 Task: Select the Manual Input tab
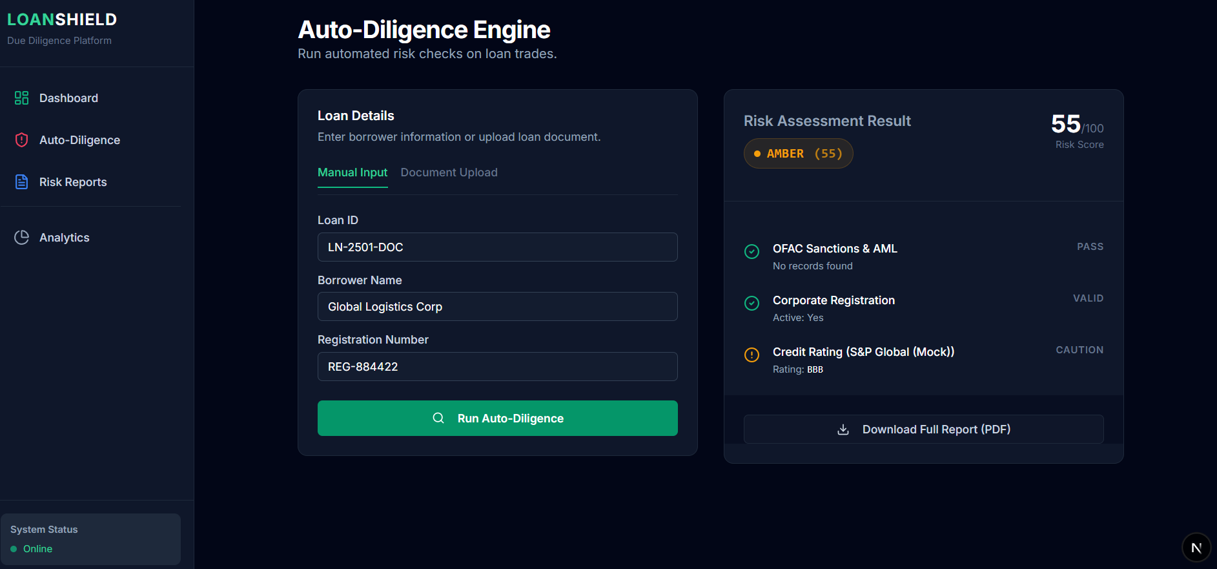353,172
